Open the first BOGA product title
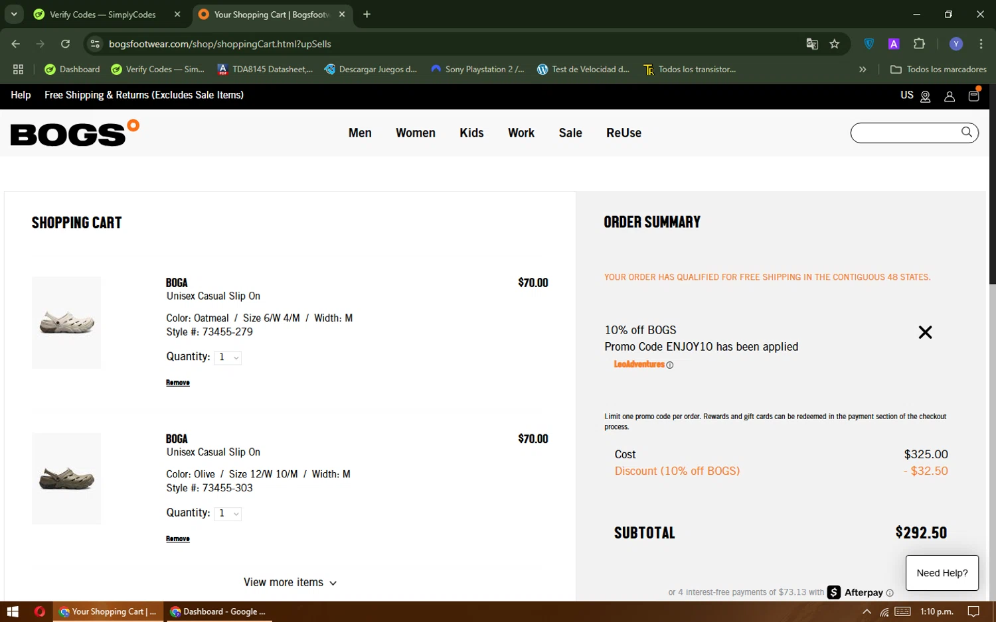 pyautogui.click(x=177, y=282)
